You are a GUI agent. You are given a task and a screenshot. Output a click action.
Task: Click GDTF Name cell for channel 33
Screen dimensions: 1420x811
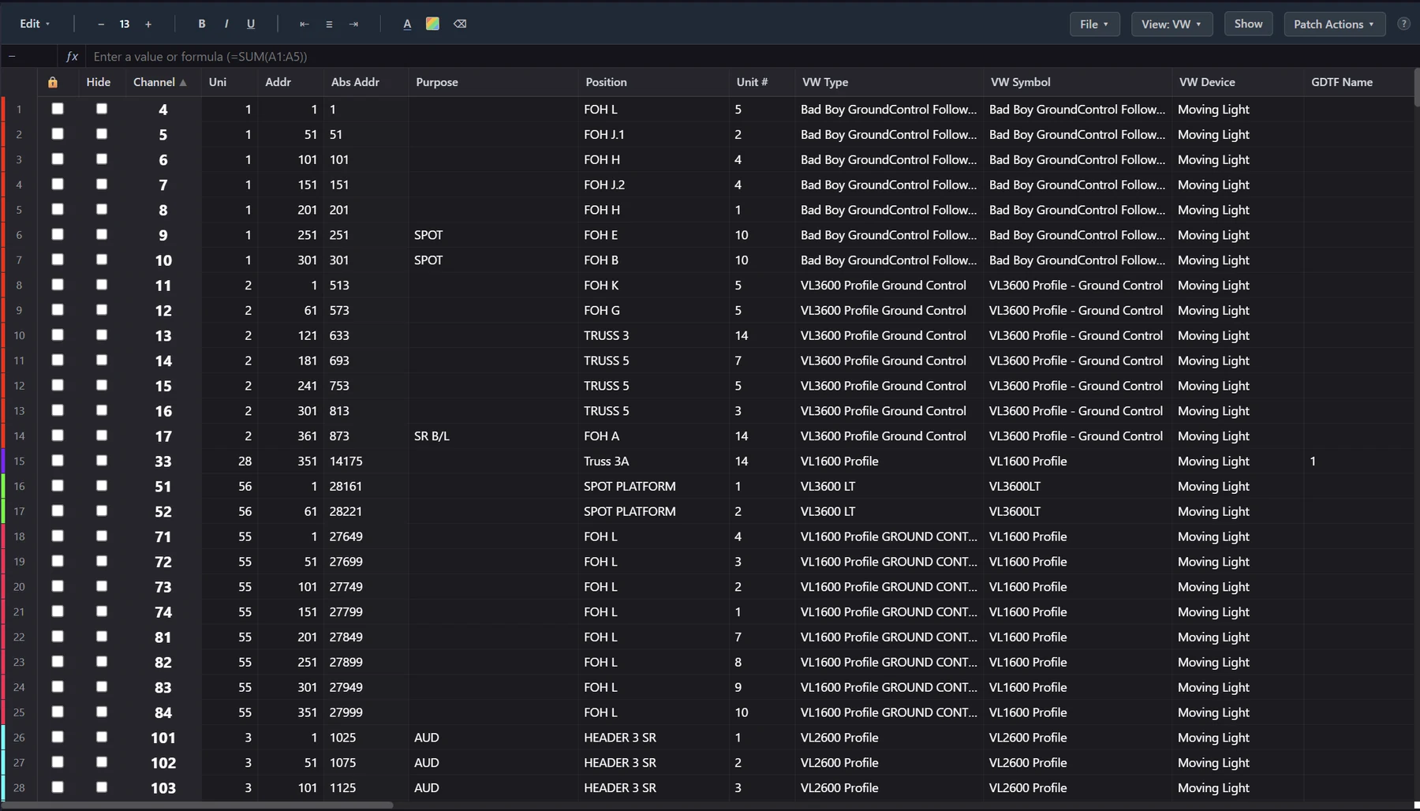1359,461
